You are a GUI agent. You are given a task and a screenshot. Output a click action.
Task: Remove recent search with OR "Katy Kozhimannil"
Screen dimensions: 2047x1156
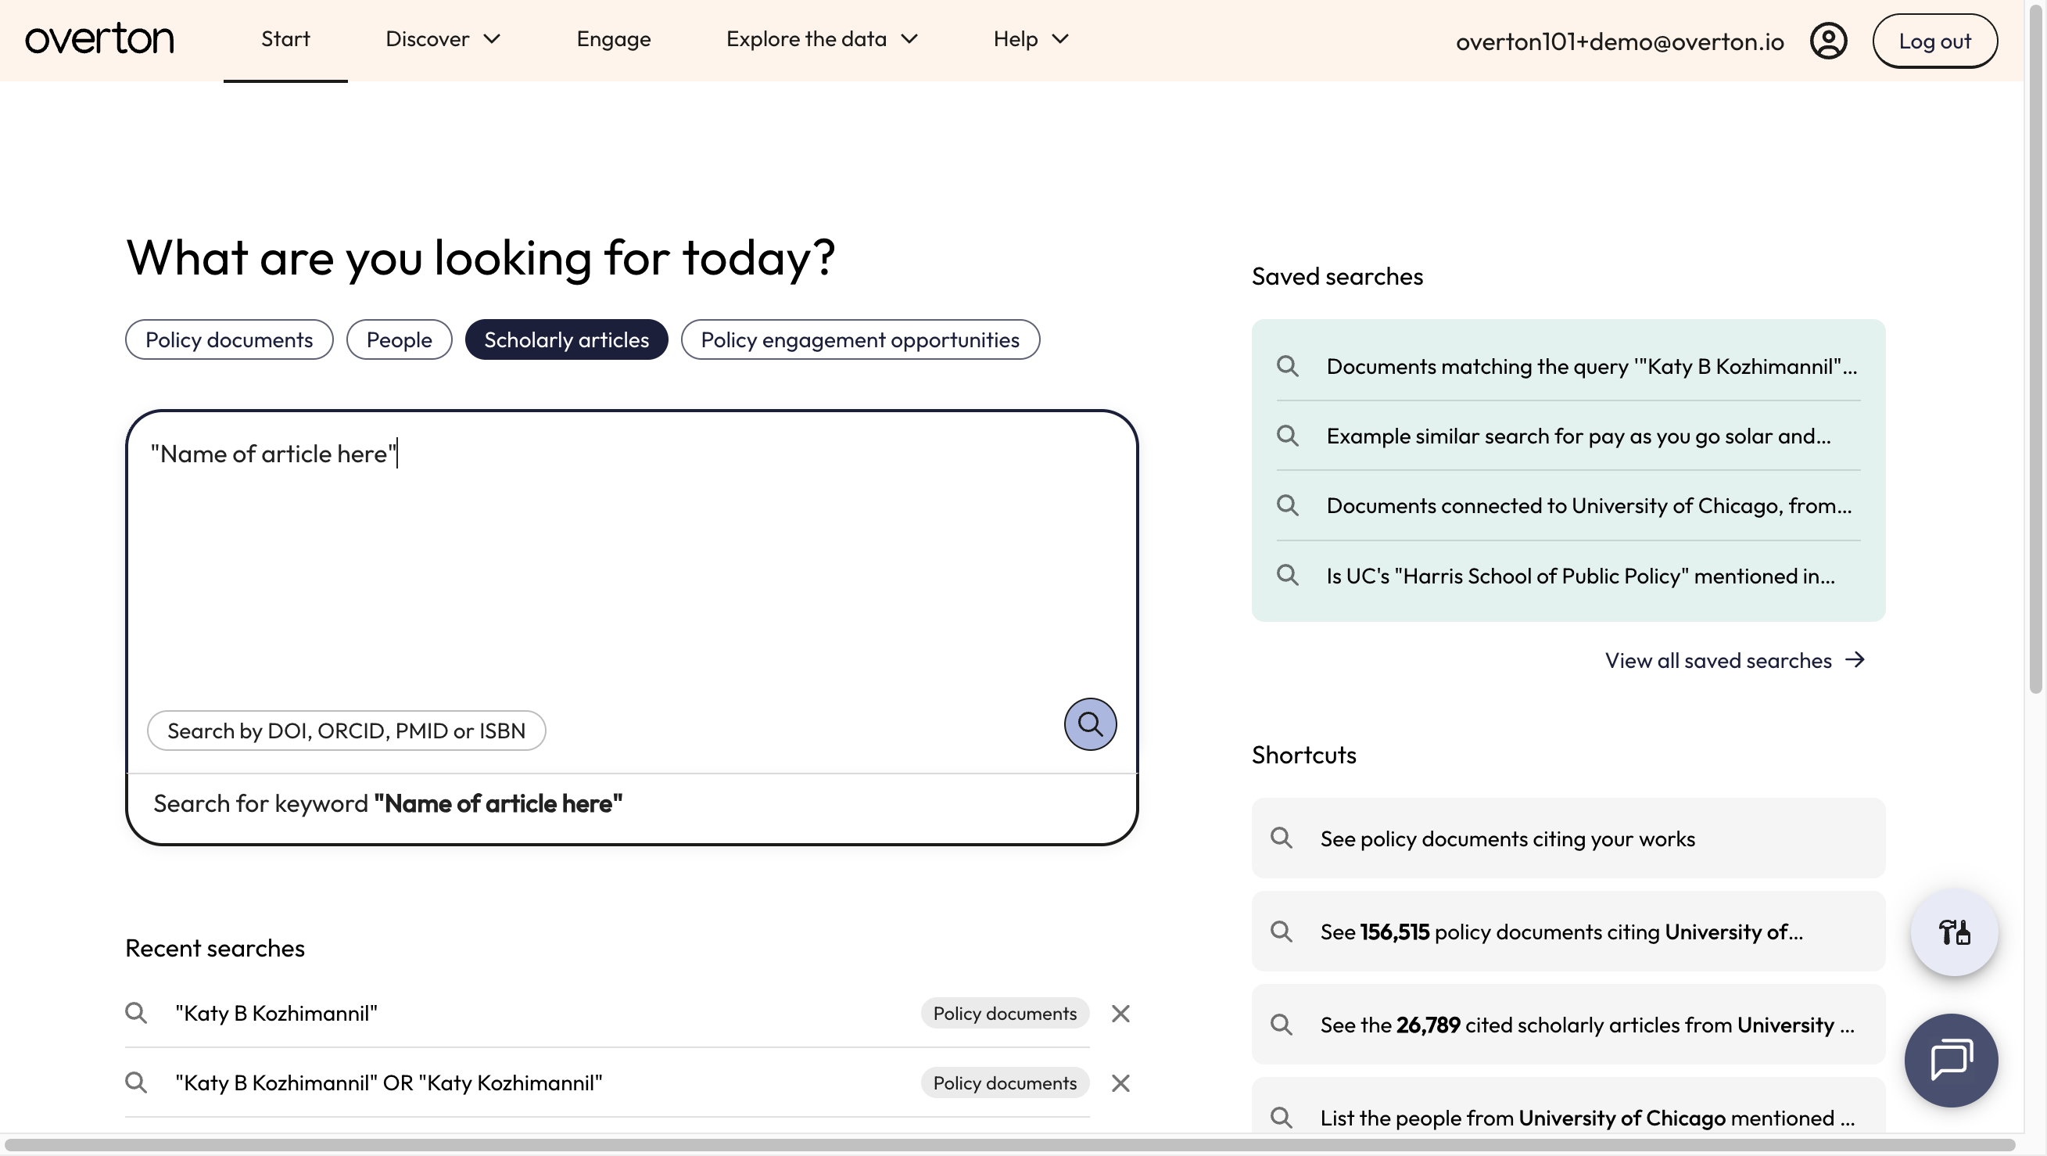[1120, 1082]
